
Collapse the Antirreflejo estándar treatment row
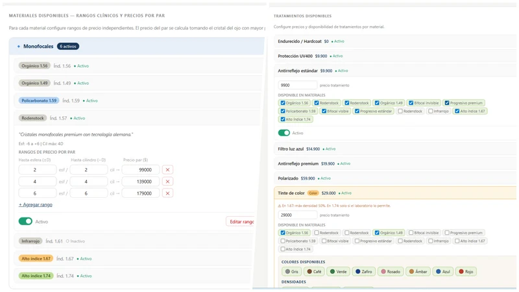coord(396,71)
